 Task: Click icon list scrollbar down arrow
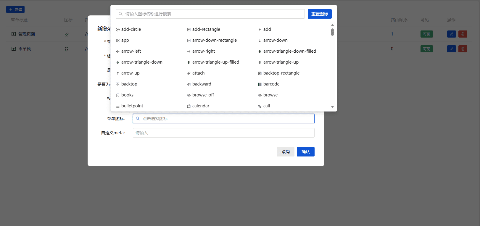pos(332,107)
